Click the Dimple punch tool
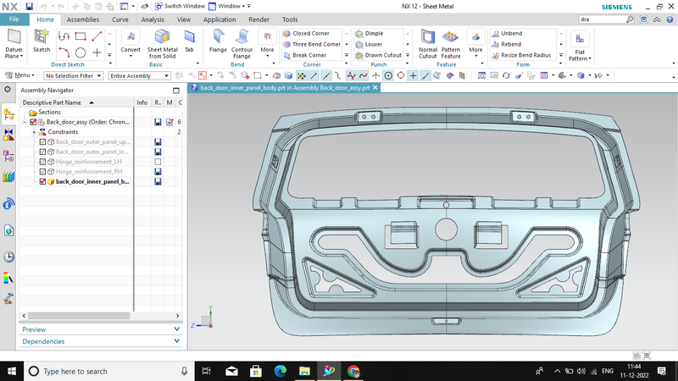Image resolution: width=678 pixels, height=381 pixels. point(370,33)
